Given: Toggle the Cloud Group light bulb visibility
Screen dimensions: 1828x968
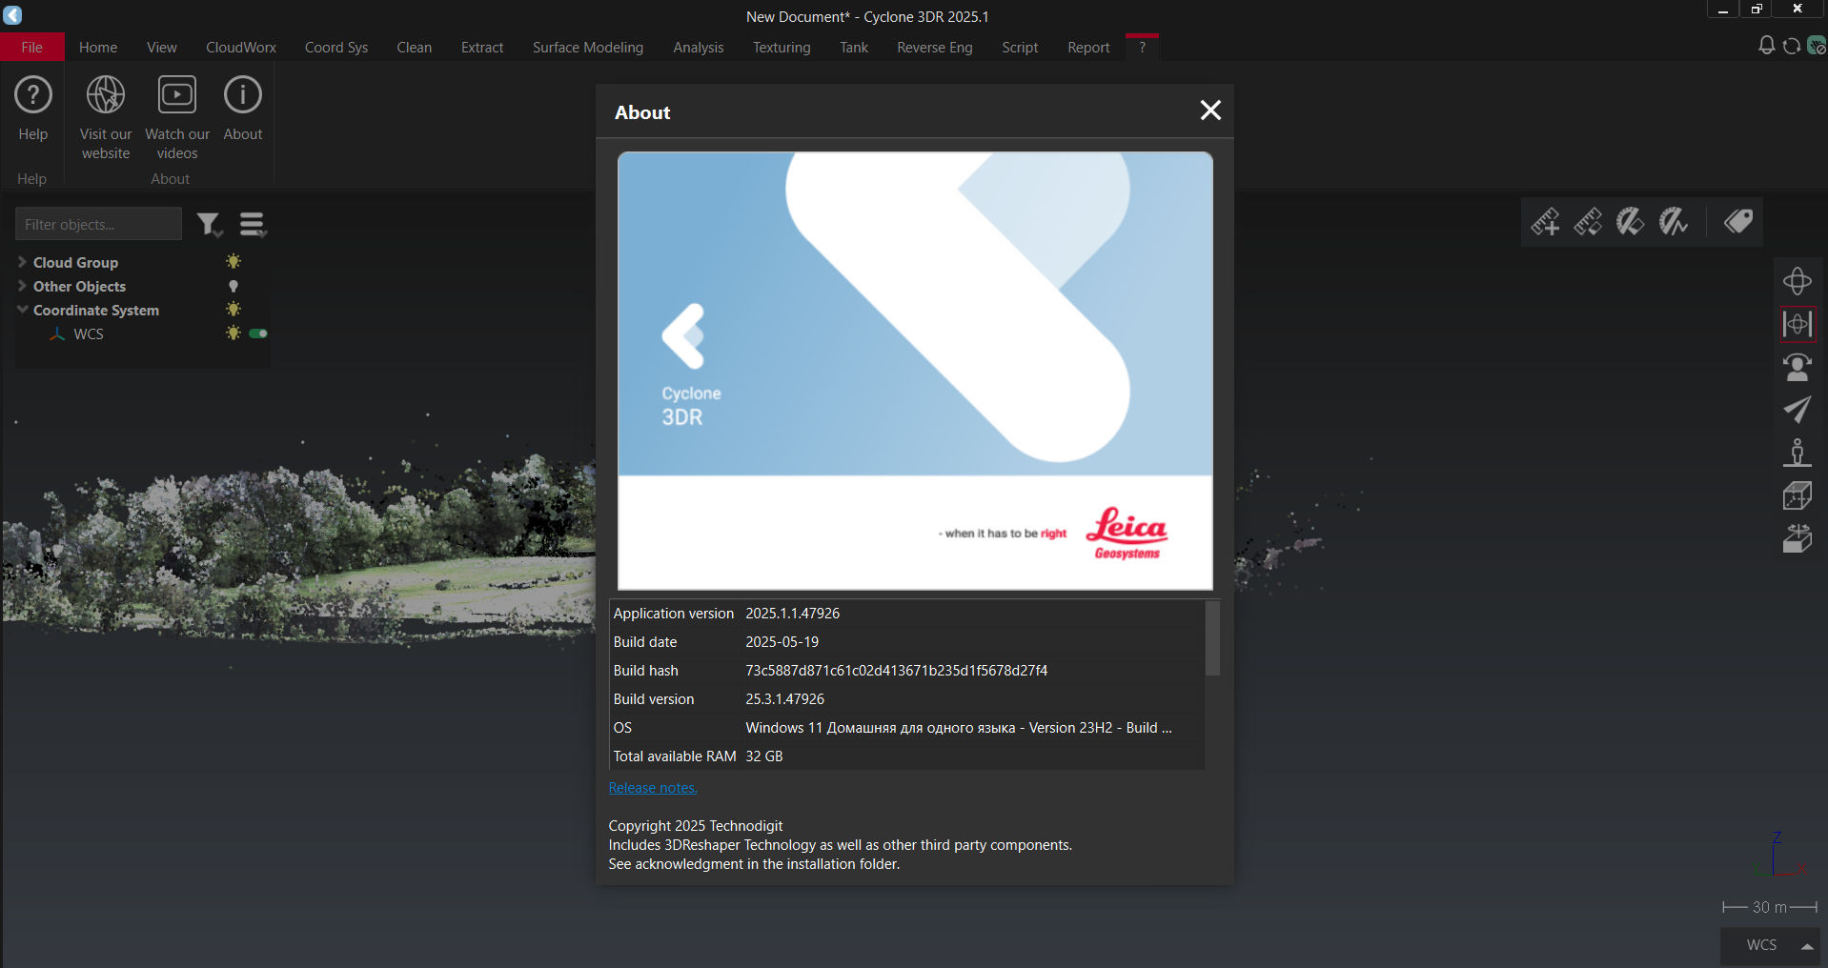Looking at the screenshot, I should (233, 261).
